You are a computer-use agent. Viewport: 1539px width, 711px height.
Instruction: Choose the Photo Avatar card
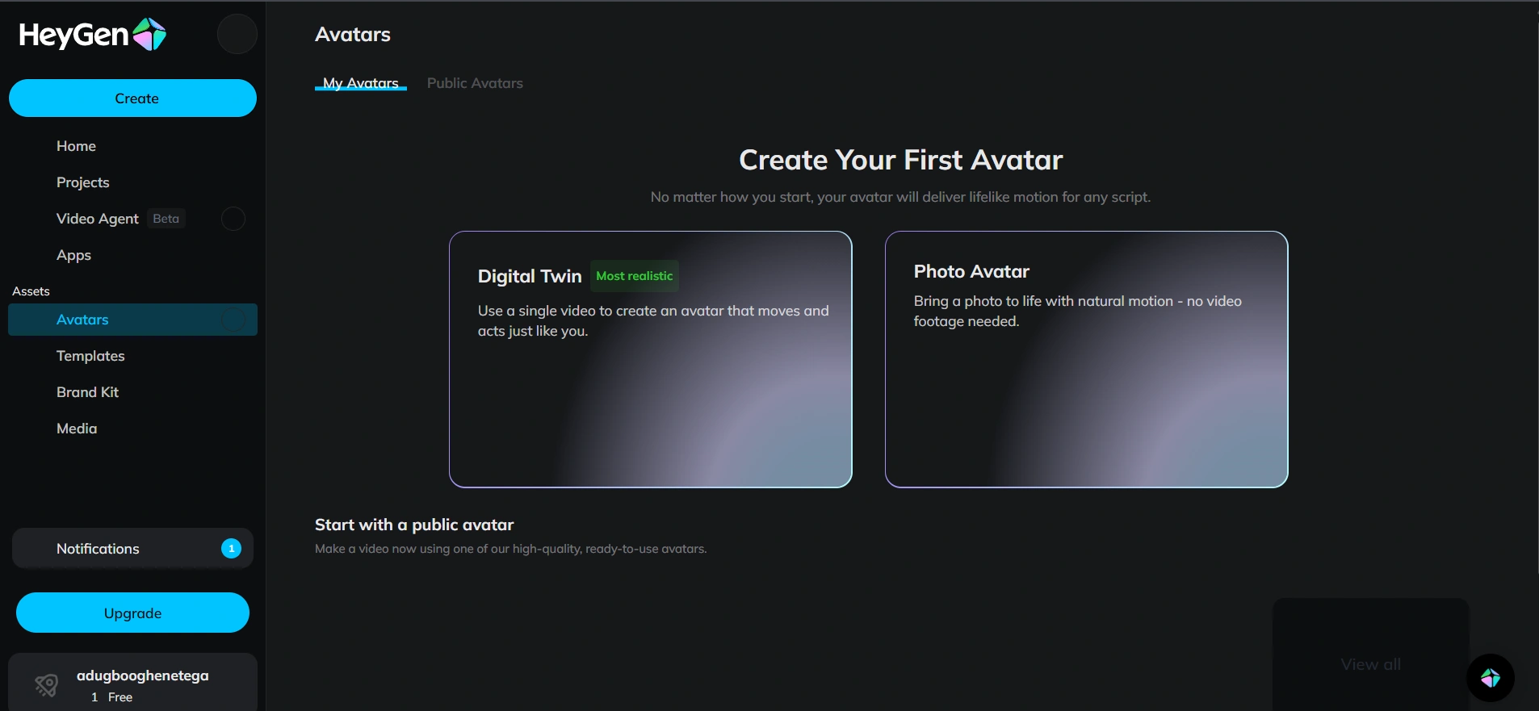(x=1087, y=359)
